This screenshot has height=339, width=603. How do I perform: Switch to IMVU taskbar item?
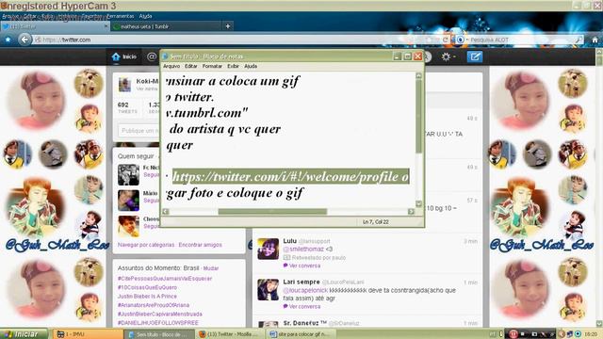(x=88, y=334)
